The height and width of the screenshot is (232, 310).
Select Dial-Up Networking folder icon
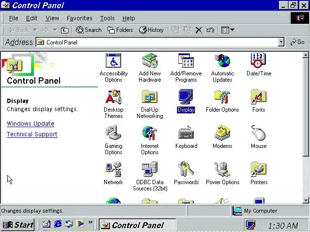[150, 104]
